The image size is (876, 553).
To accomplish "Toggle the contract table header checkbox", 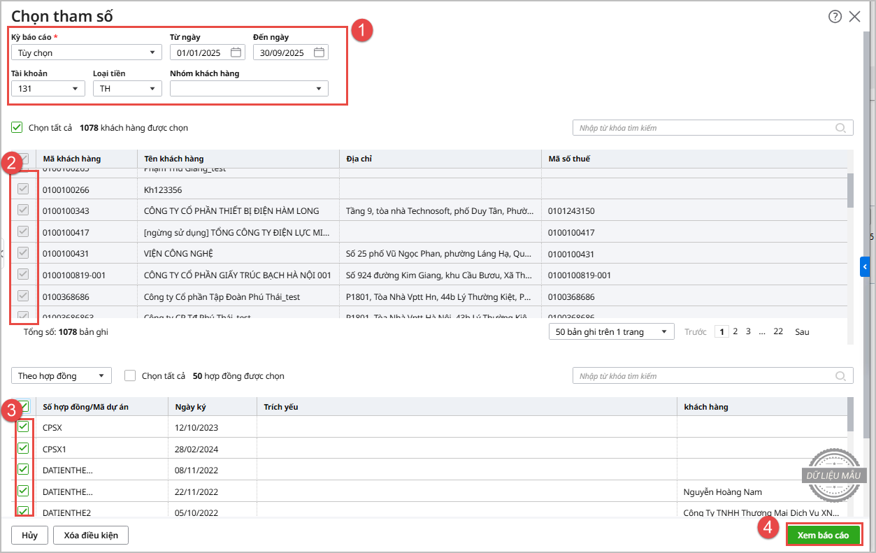I will [x=23, y=406].
